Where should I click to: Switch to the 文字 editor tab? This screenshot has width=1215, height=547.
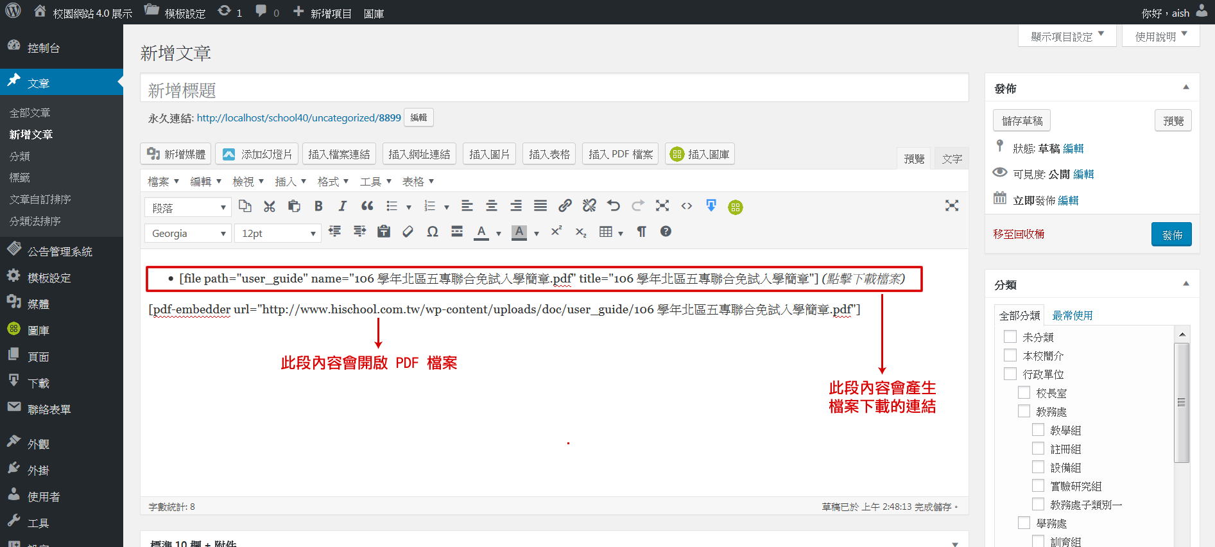coord(952,159)
